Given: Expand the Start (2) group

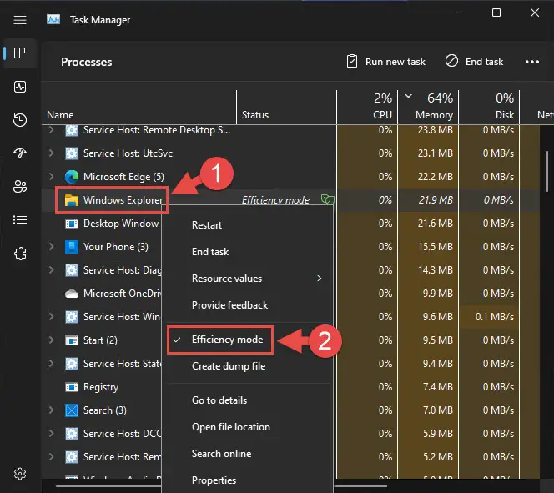Looking at the screenshot, I should [x=51, y=340].
